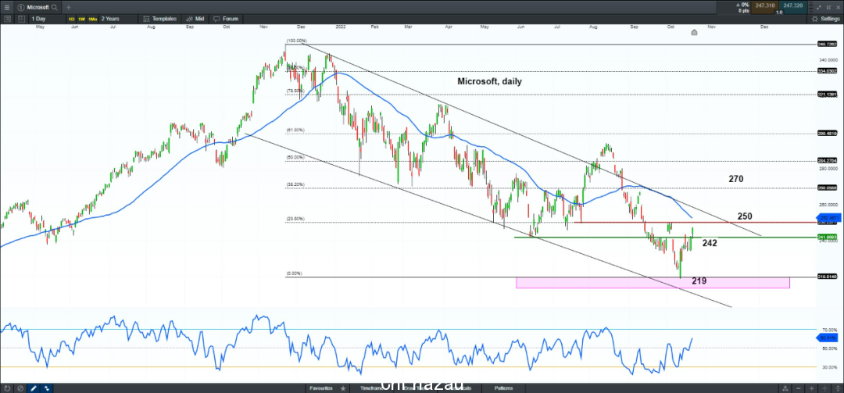Open the Templates menu
Screen dimensions: 844x393
coord(160,19)
